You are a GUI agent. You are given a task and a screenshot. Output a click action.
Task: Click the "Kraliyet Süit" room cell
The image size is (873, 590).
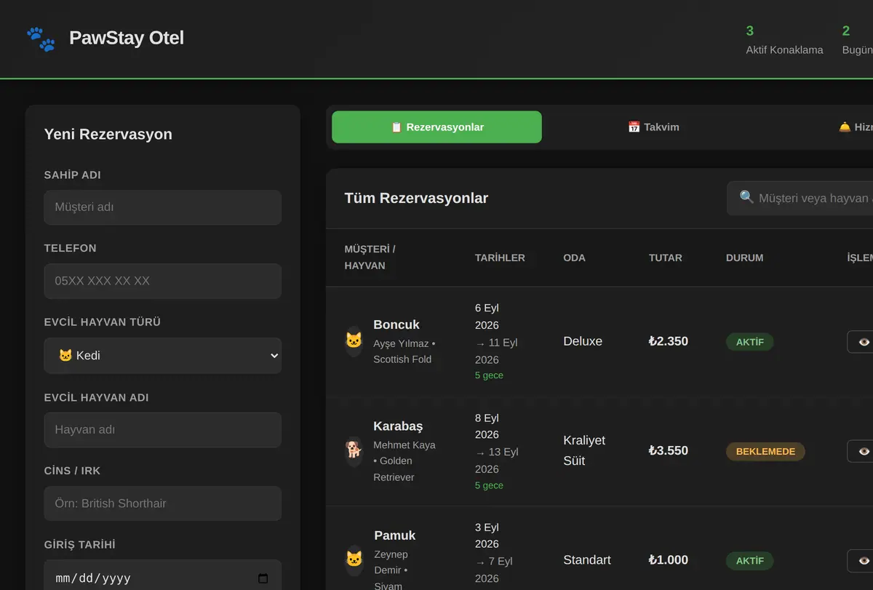(584, 450)
